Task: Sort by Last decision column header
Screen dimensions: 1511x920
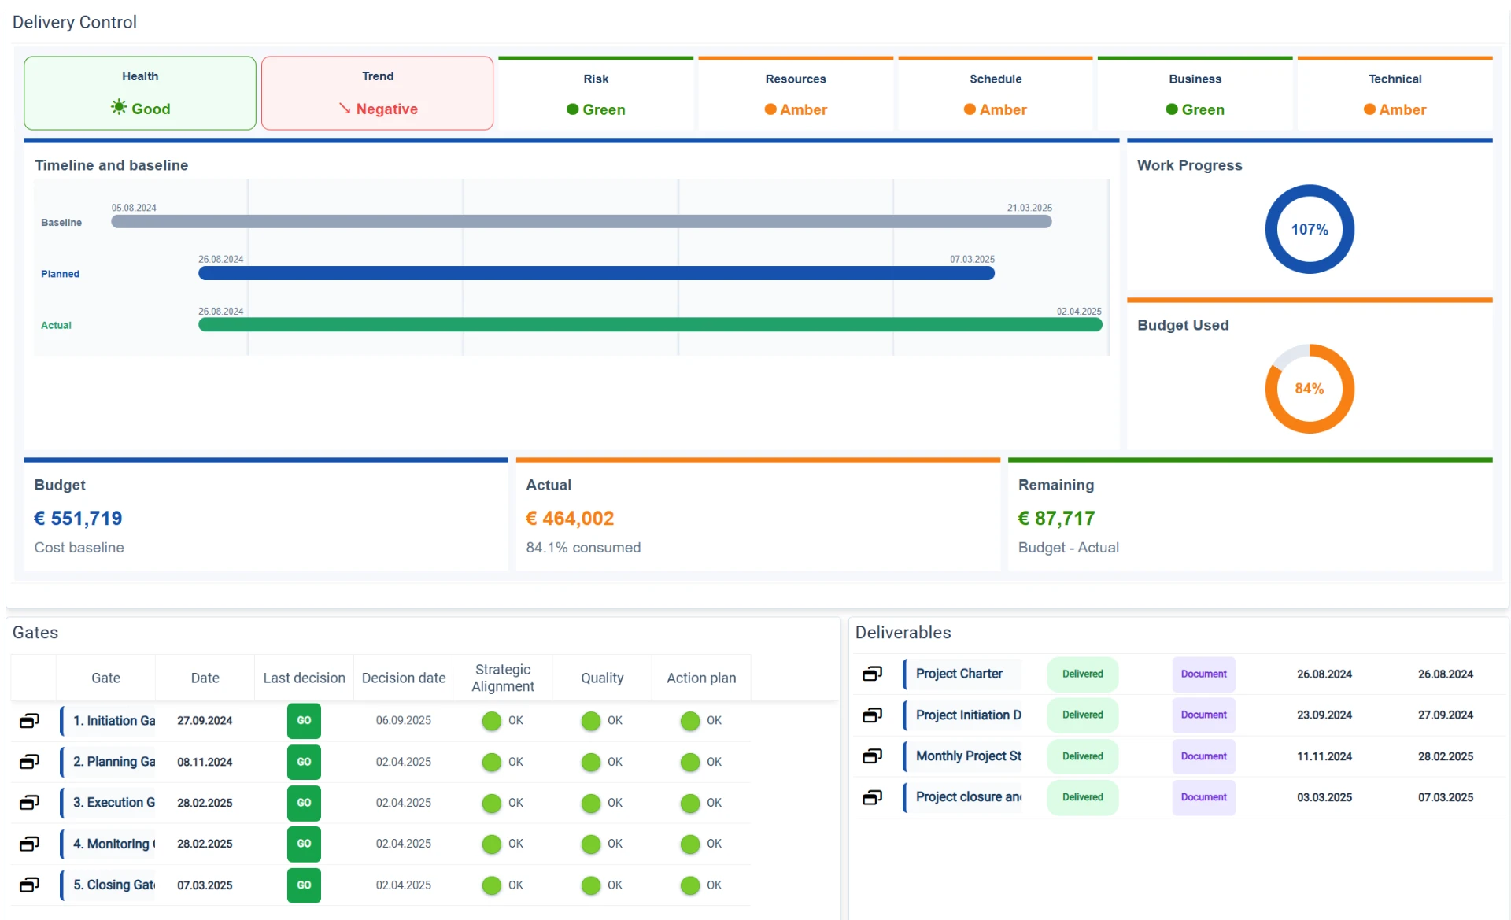Action: (x=304, y=678)
